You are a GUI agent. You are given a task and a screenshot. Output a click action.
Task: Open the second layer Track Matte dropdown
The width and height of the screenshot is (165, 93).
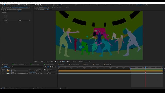40,74
